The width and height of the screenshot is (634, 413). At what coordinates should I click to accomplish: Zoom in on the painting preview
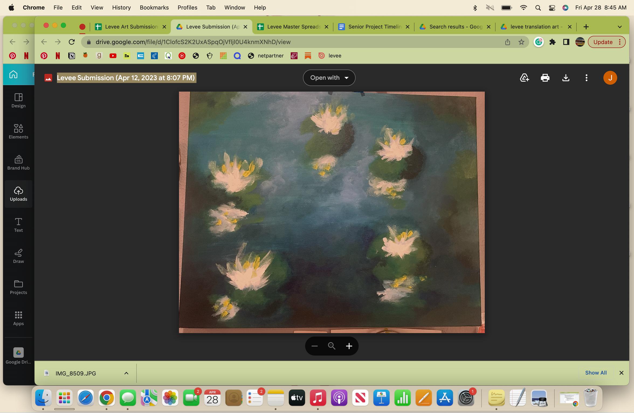pyautogui.click(x=349, y=346)
